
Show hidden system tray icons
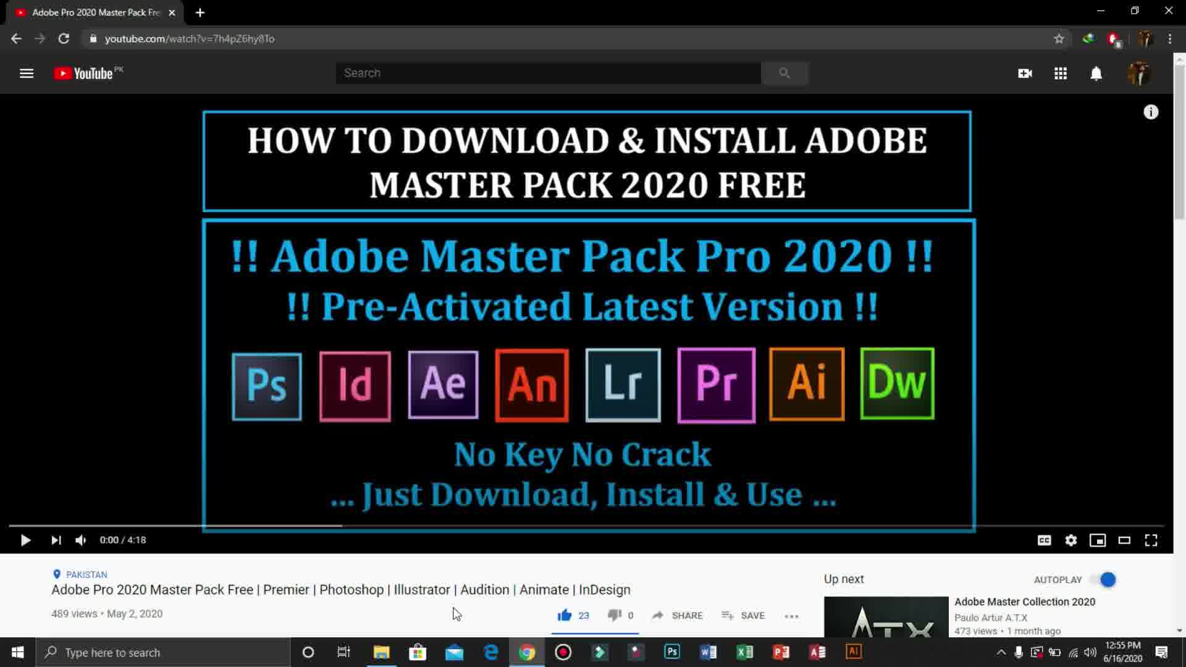(x=1001, y=652)
